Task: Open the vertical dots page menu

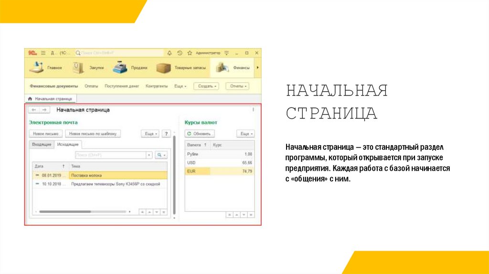Action: point(253,110)
